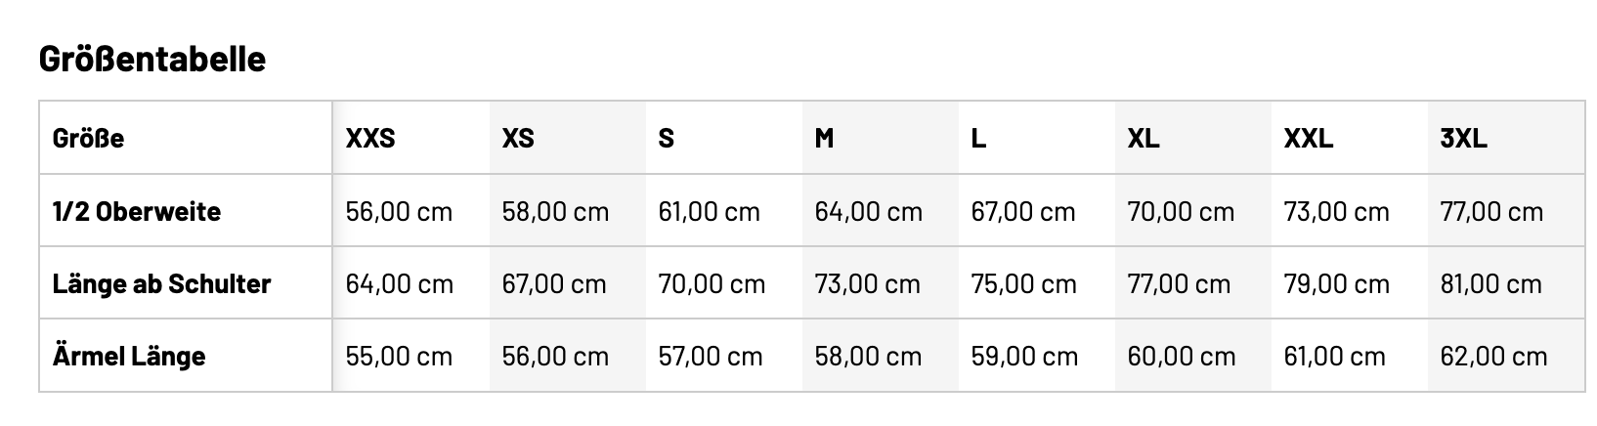
Task: Select the XS size column header
Action: 518,139
